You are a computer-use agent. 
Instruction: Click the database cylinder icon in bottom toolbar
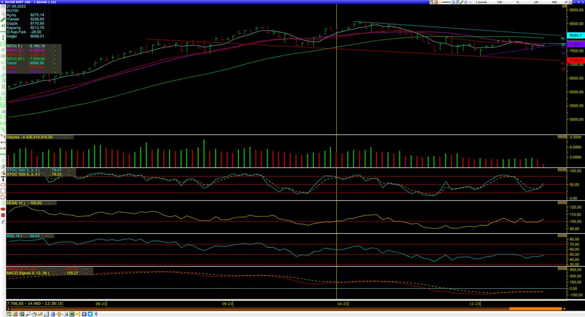pos(53,314)
